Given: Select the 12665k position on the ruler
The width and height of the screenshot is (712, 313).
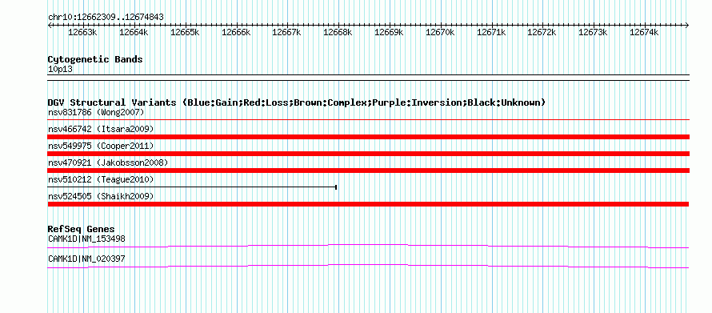Looking at the screenshot, I should [185, 33].
